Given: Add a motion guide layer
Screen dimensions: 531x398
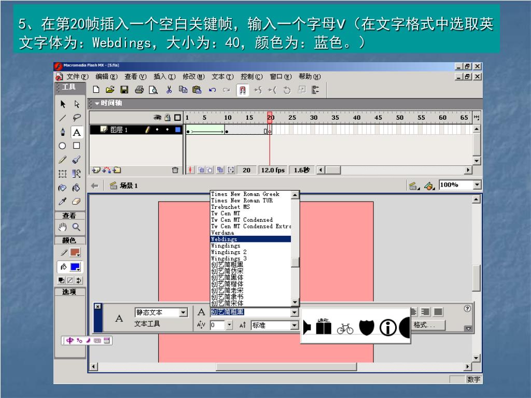Looking at the screenshot, I should pyautogui.click(x=107, y=170).
